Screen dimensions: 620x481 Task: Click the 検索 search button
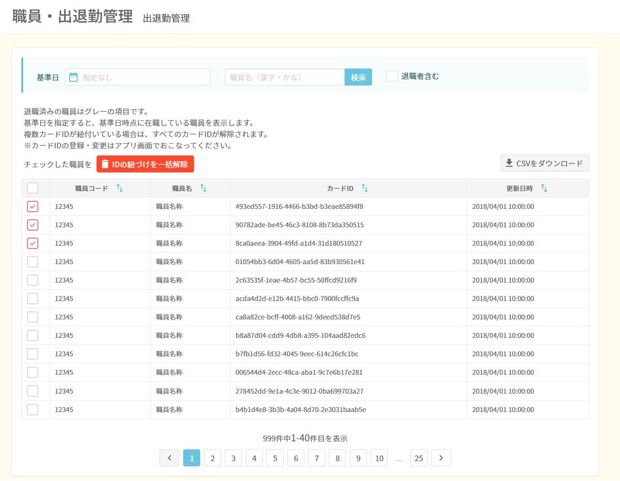click(358, 77)
